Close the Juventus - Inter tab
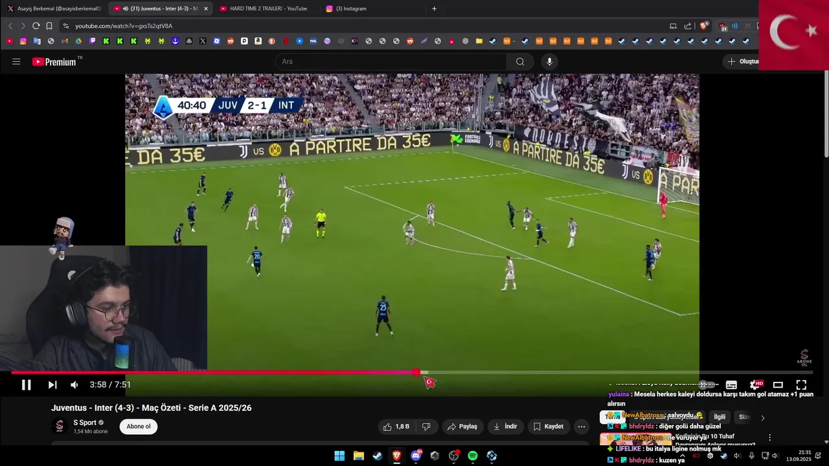Viewport: 829px width, 466px height. tap(206, 8)
